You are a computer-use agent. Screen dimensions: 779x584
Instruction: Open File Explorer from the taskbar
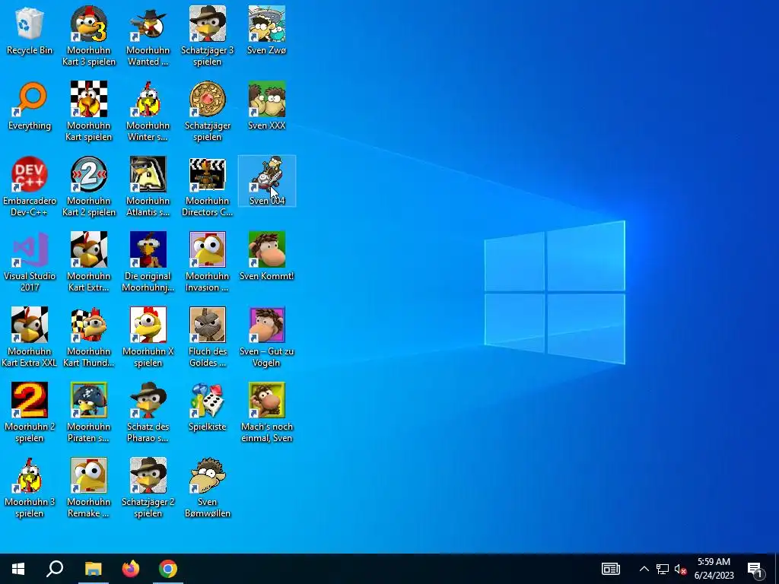point(93,569)
